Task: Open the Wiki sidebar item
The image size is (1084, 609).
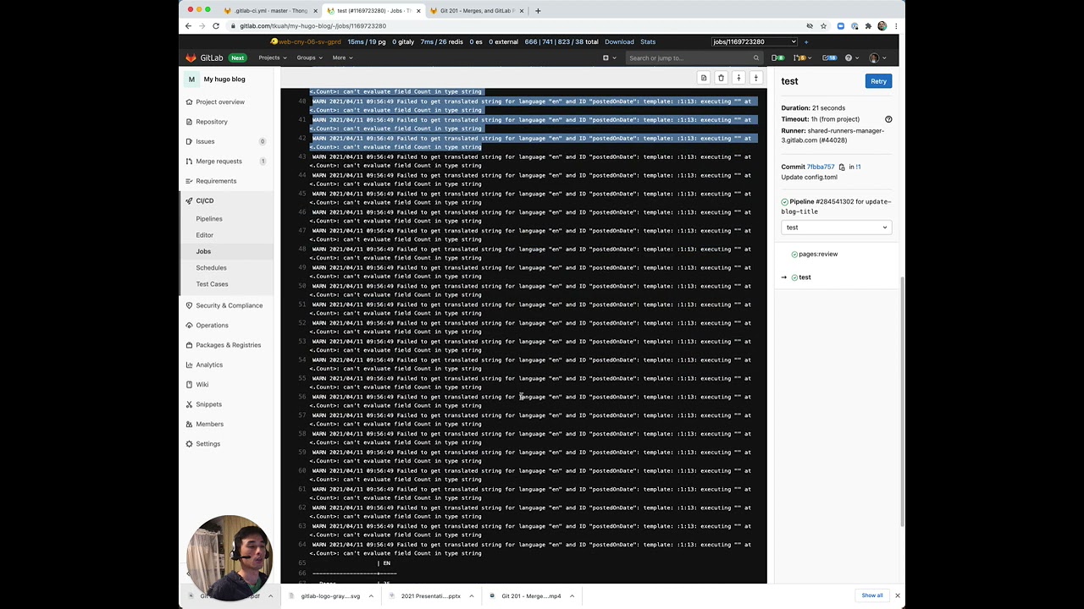Action: tap(202, 384)
